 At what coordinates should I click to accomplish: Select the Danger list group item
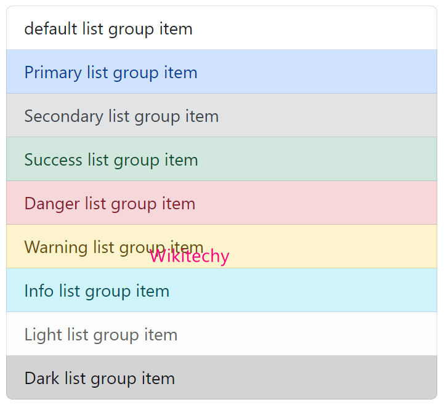pos(110,204)
